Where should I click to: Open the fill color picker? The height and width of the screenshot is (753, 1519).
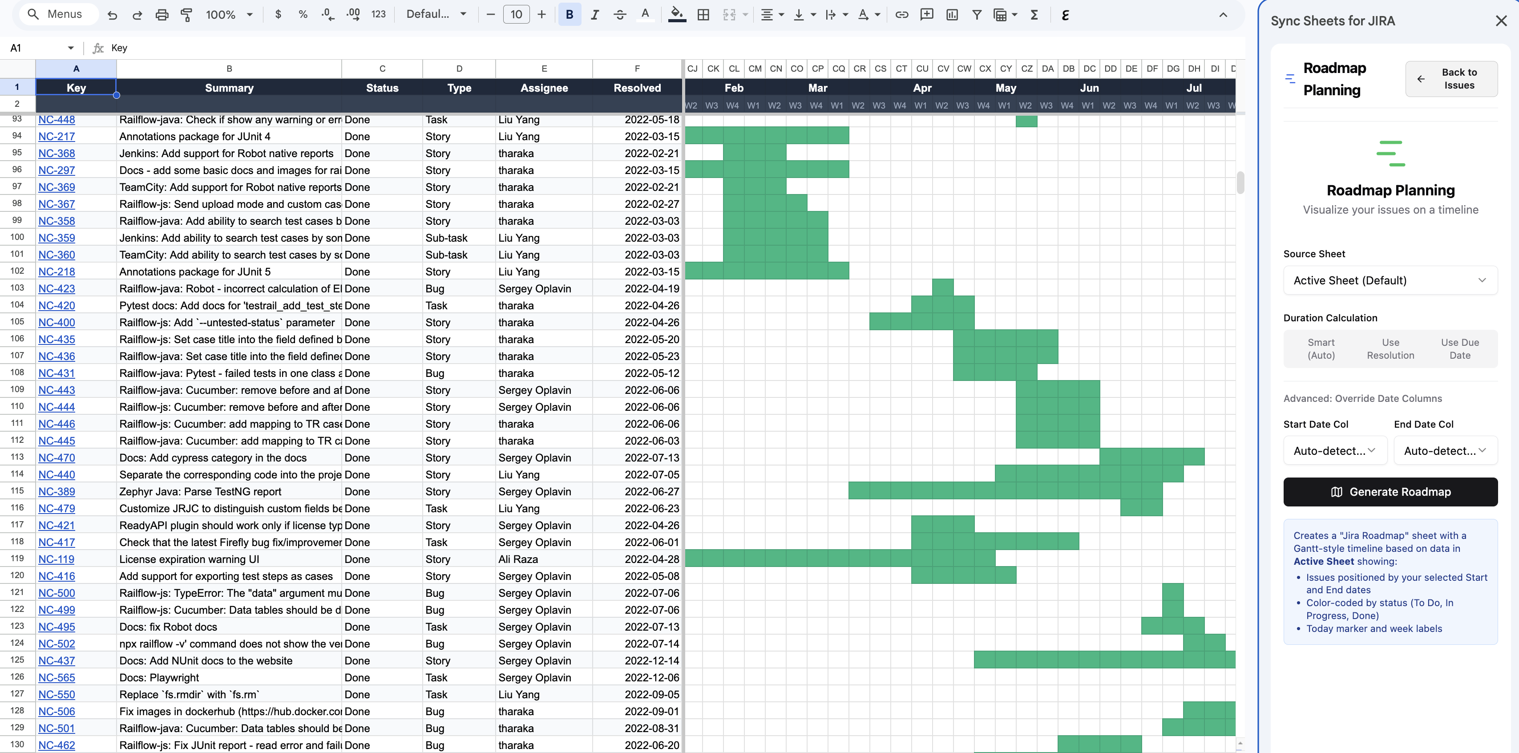[676, 14]
